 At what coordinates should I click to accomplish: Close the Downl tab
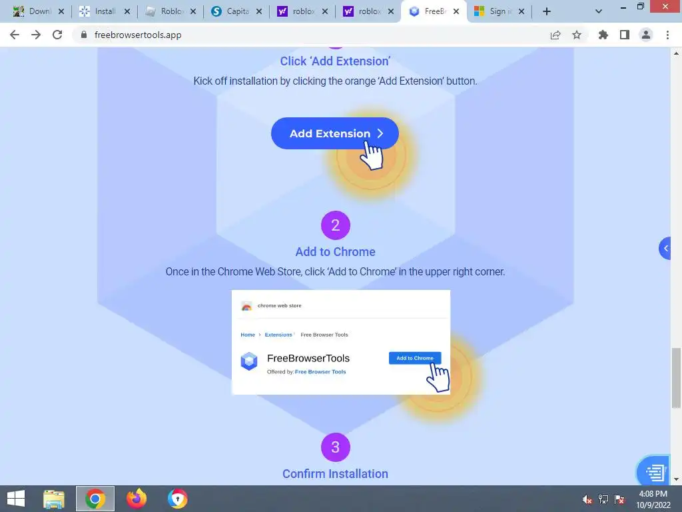(x=61, y=12)
